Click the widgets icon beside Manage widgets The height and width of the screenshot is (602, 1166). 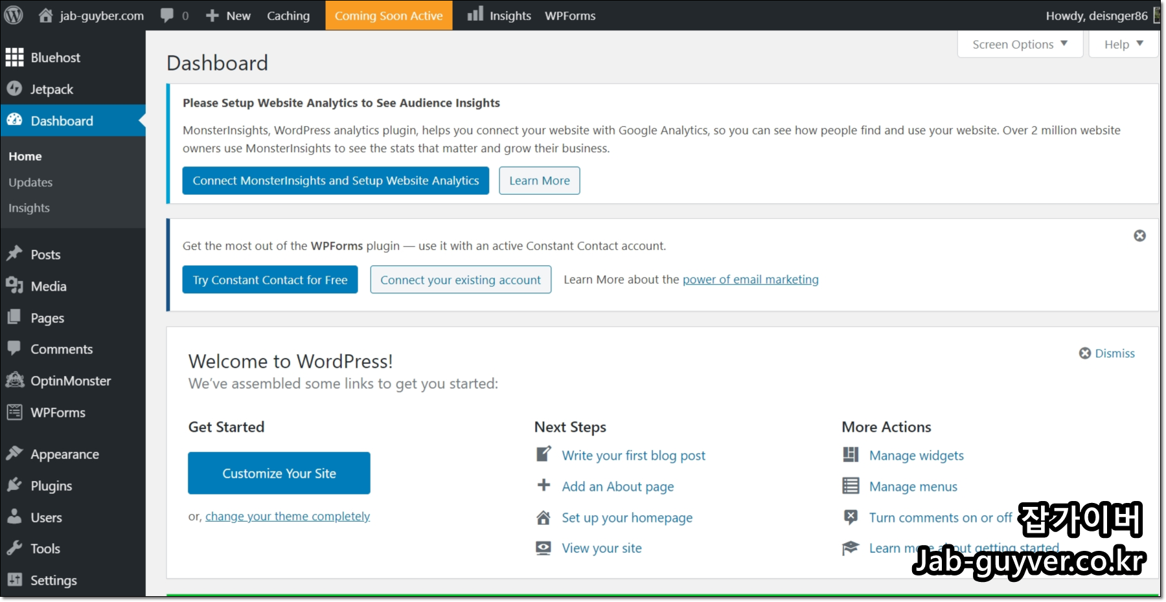coord(851,454)
